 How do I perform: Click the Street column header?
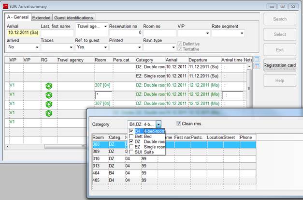231,138
